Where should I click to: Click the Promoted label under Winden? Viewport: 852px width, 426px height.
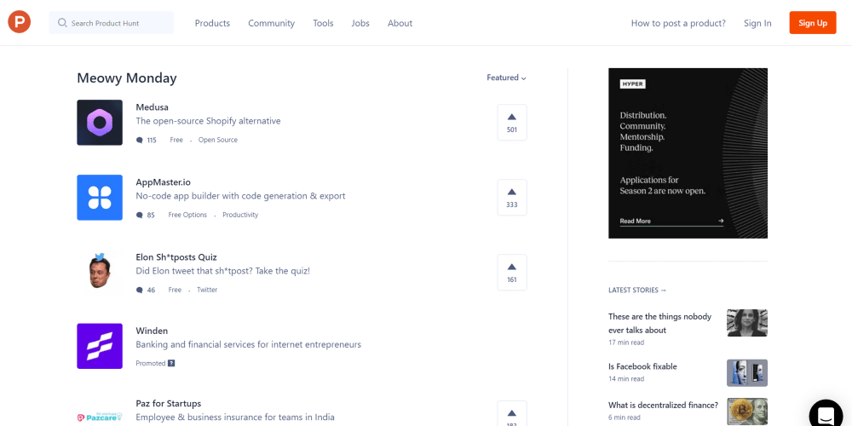151,364
